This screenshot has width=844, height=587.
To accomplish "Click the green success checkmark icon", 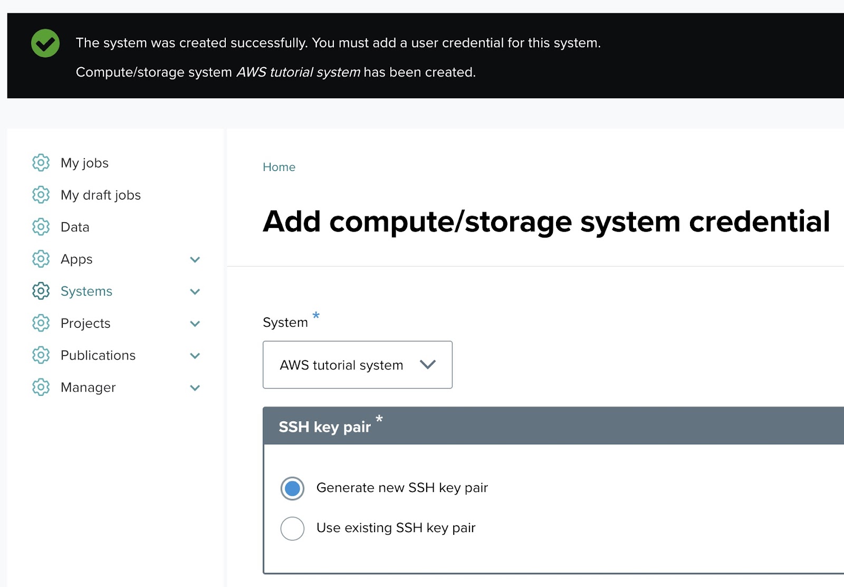I will pos(45,43).
